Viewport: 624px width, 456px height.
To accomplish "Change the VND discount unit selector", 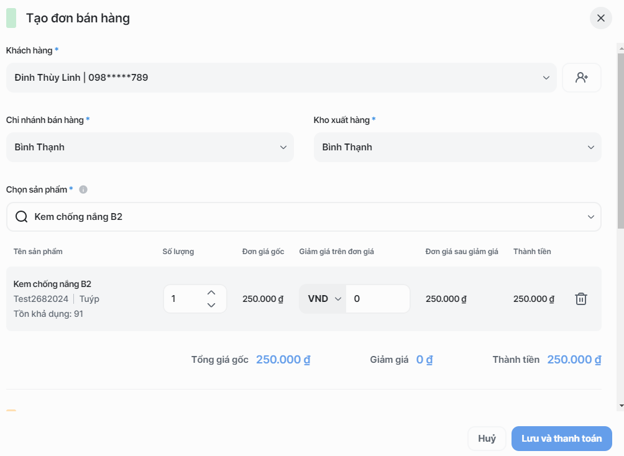I will tap(324, 299).
